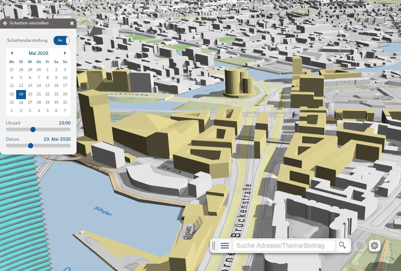The width and height of the screenshot is (401, 271).
Task: Close the Schatten einstellen panel
Action: pos(72,23)
